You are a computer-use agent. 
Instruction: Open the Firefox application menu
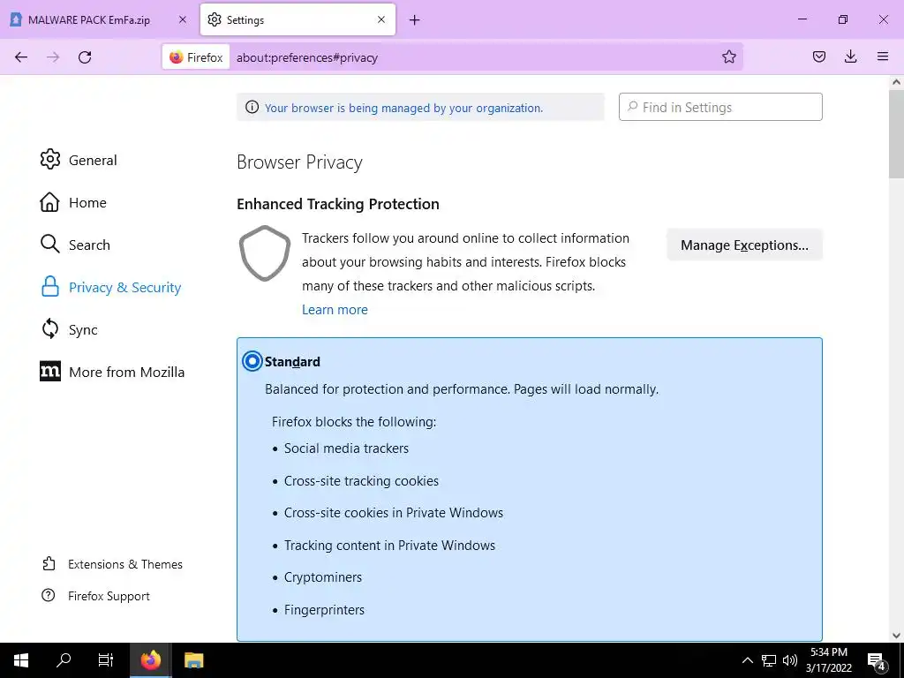click(882, 56)
